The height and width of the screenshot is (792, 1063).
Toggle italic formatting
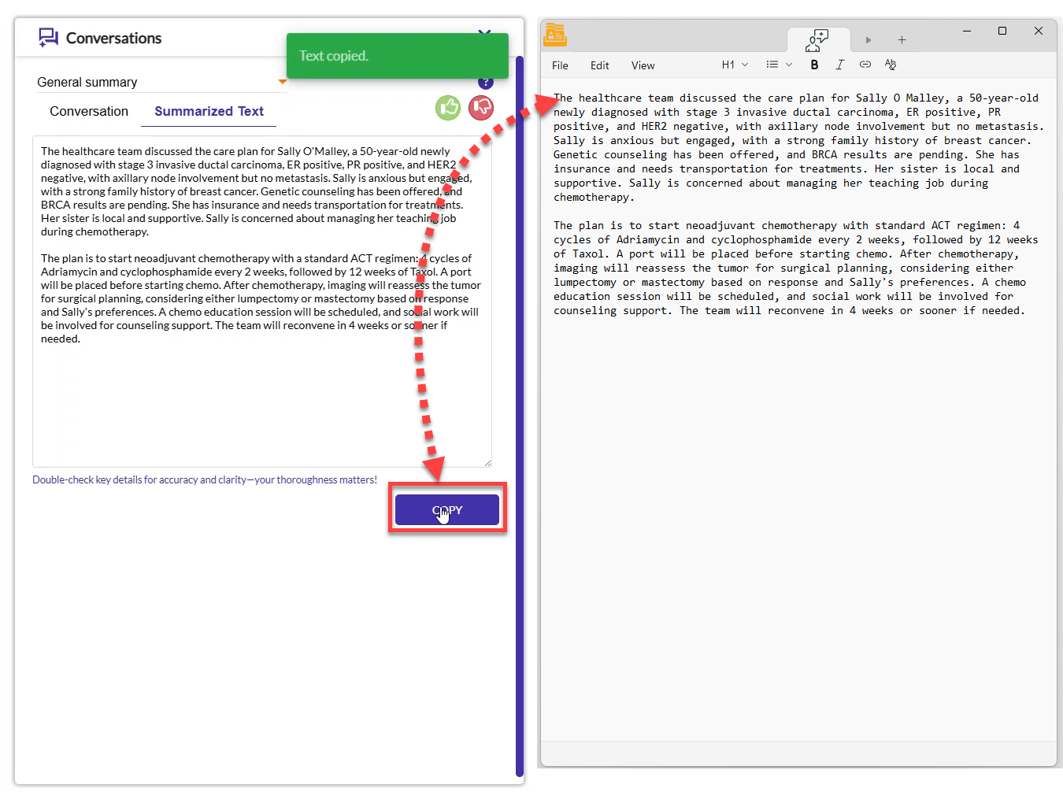click(840, 65)
